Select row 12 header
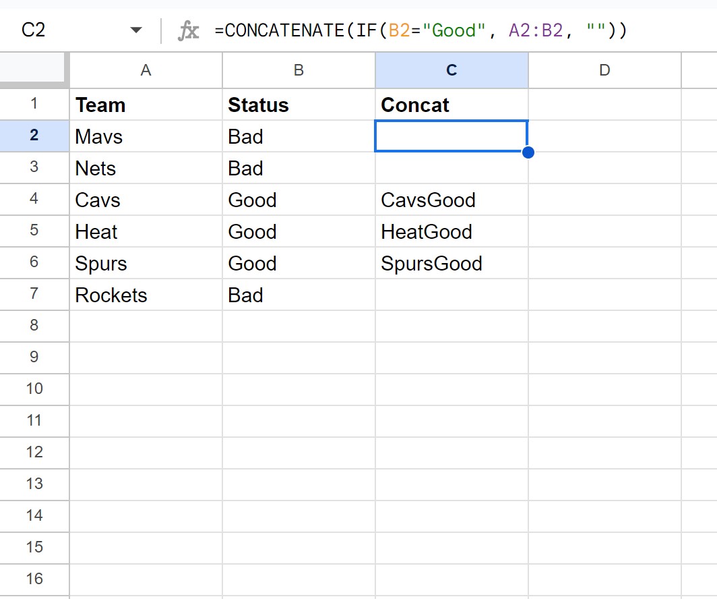The height and width of the screenshot is (599, 717). [34, 453]
